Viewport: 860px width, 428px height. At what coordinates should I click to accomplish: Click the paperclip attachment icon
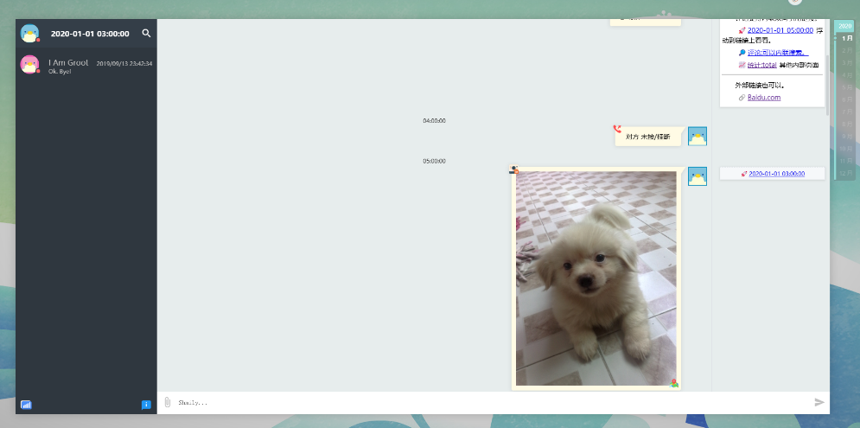click(168, 402)
